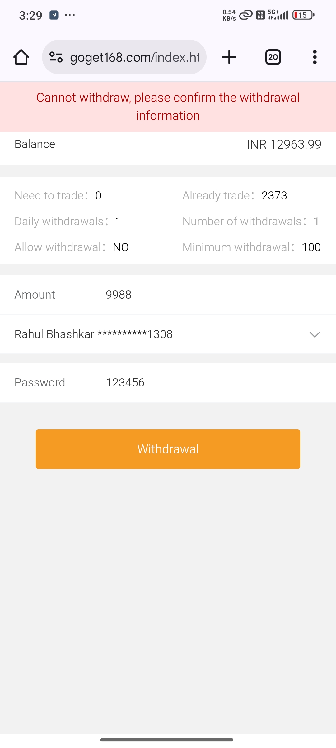Tap the INR 12963.99 balance value
The width and height of the screenshot is (336, 748).
(x=284, y=144)
